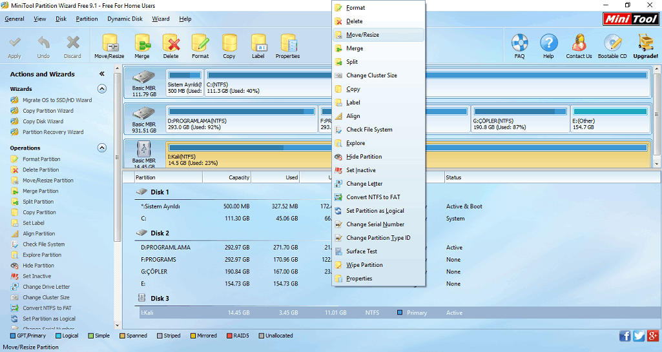Open the General menu

[x=14, y=19]
